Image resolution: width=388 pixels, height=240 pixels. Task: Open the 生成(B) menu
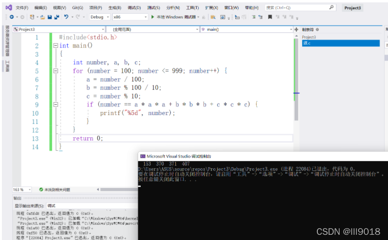115,8
